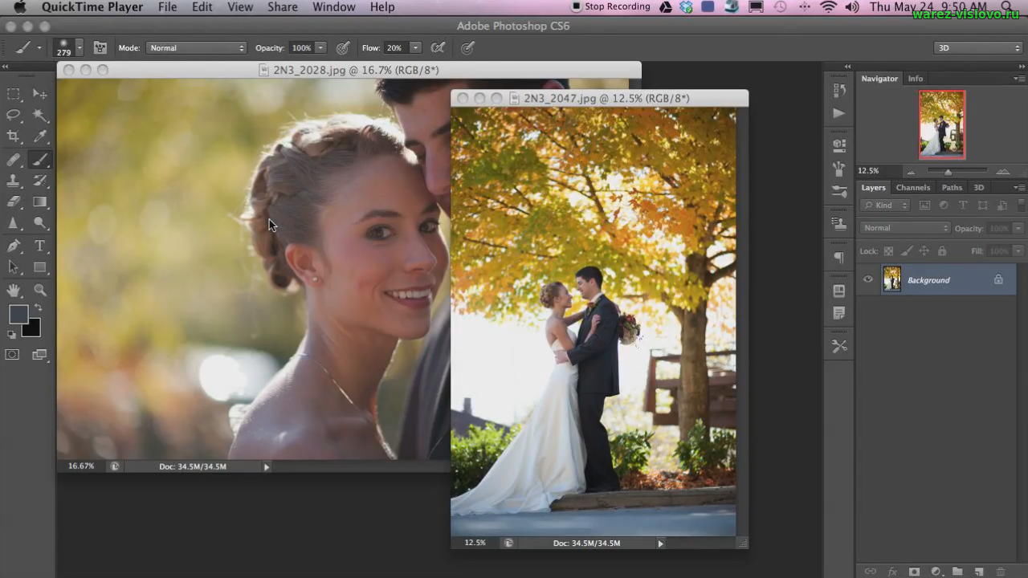Screen dimensions: 1028x578
Task: Pick the Horizontal Type tool
Action: (39, 246)
